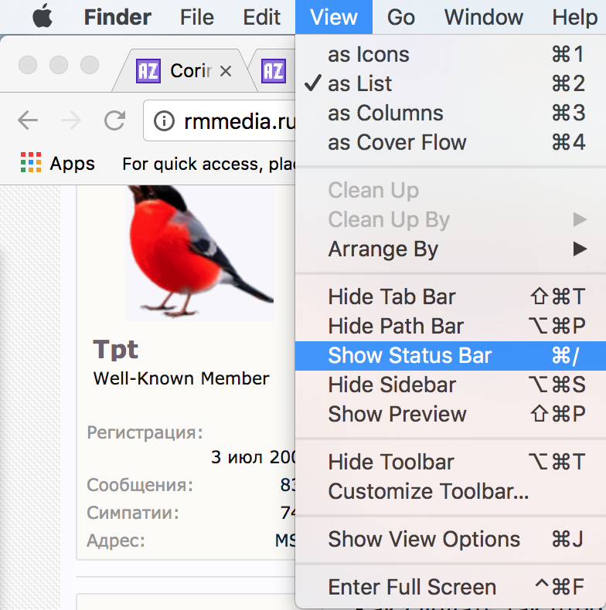Select view as Cover Flow
Screen dimensions: 606x610
tap(451, 142)
